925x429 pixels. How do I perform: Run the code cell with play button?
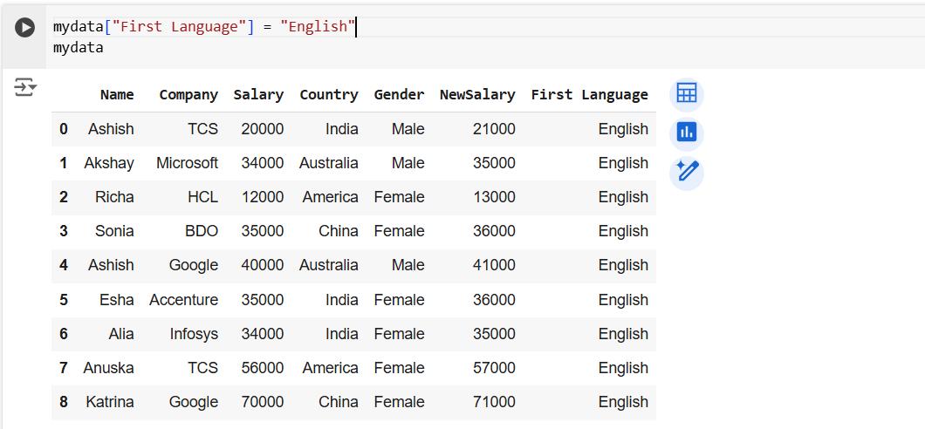[x=24, y=28]
